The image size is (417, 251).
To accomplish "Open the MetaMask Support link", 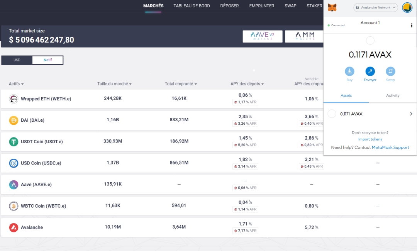I will coord(390,148).
